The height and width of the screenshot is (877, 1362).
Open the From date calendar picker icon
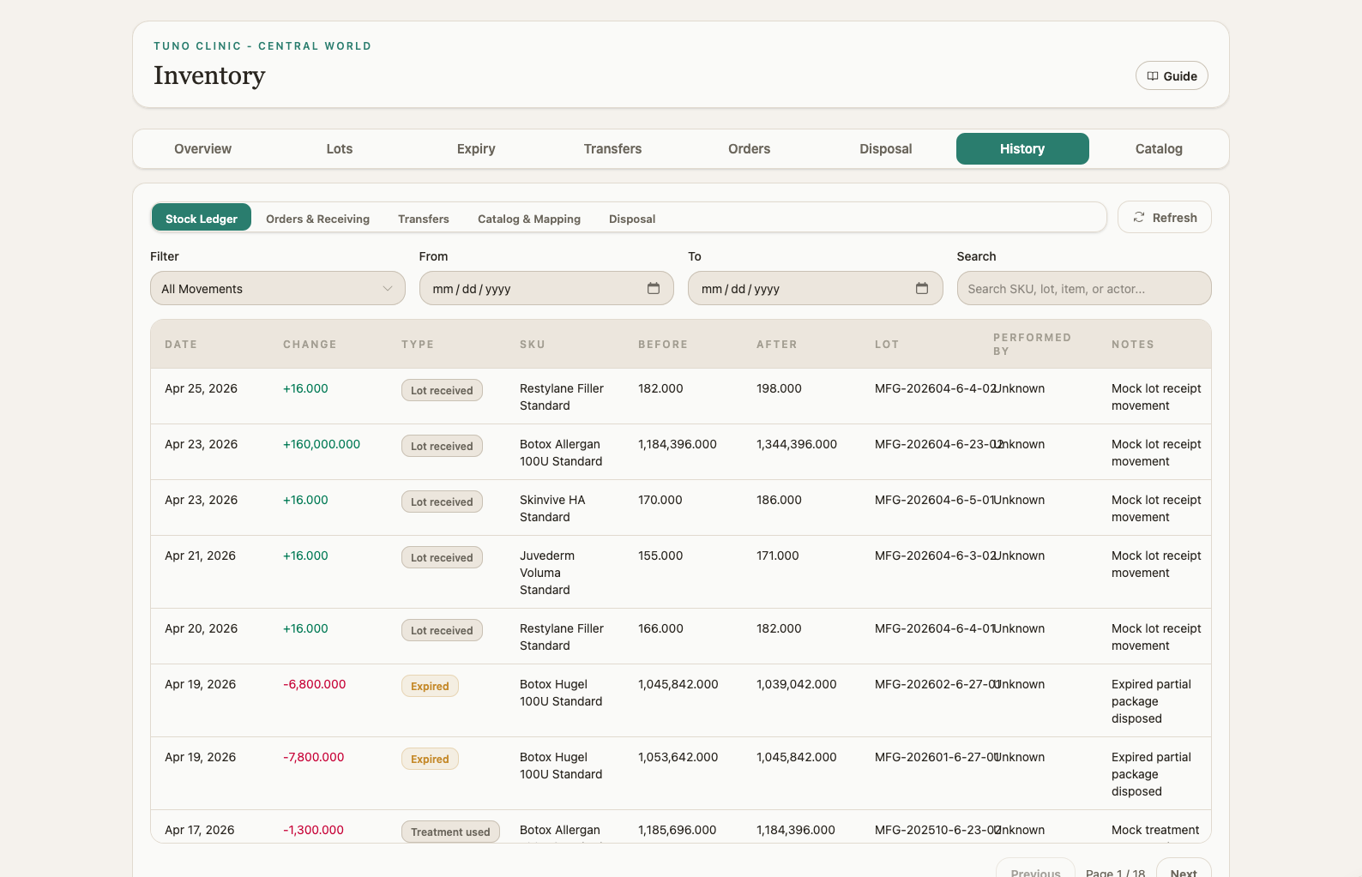click(654, 288)
